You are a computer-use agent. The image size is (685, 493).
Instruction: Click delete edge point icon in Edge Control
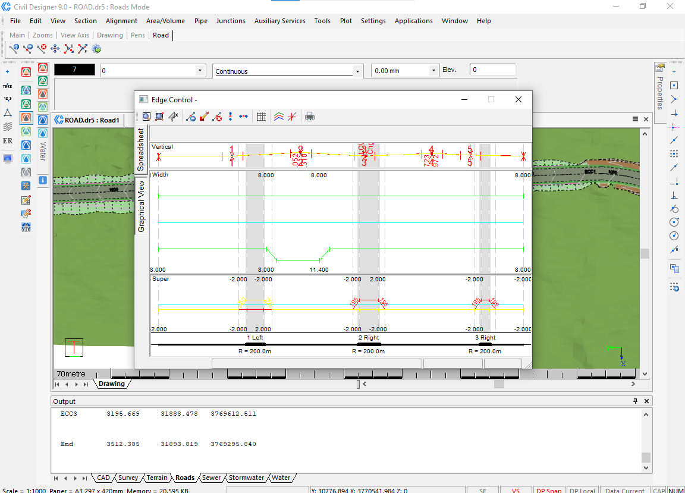point(217,117)
